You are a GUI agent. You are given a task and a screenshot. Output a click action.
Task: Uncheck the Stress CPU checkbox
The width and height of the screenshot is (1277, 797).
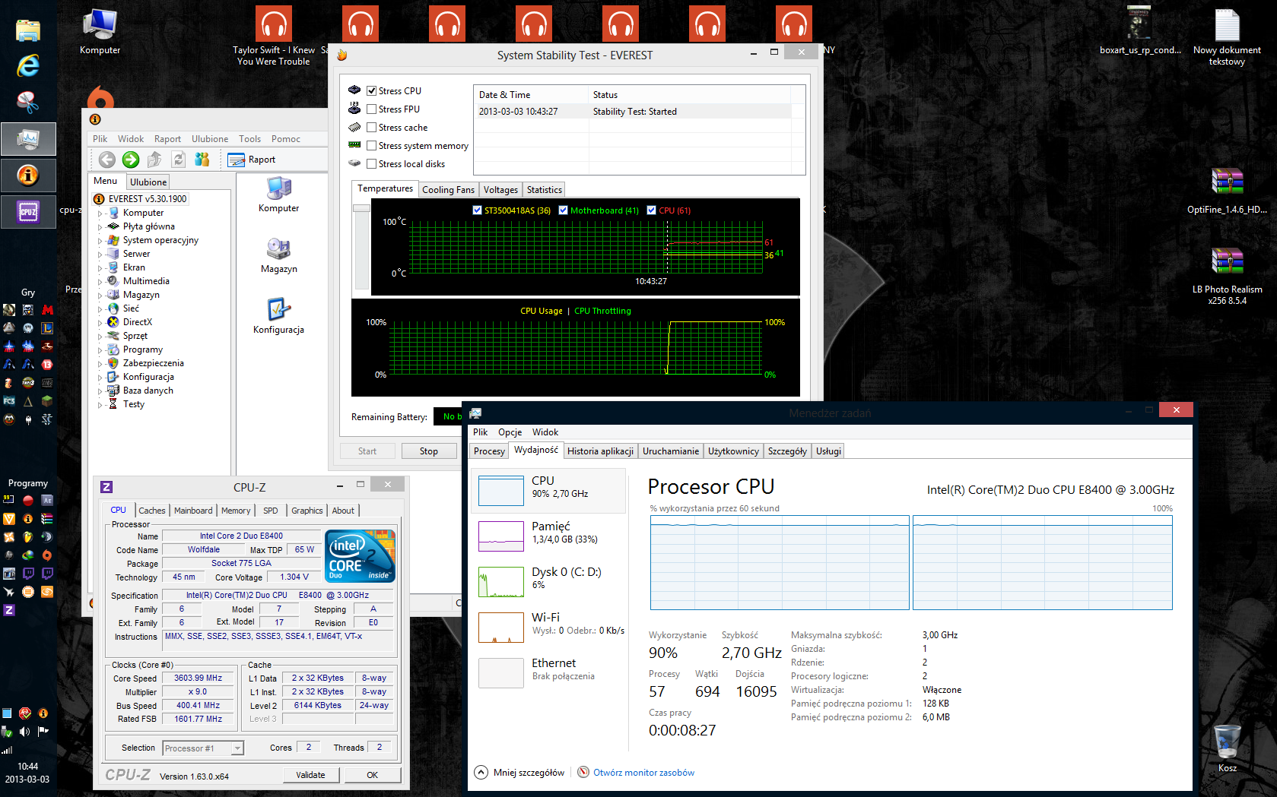372,90
